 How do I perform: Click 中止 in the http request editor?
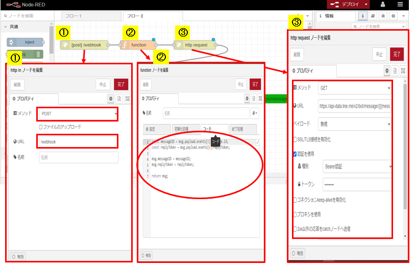379,54
